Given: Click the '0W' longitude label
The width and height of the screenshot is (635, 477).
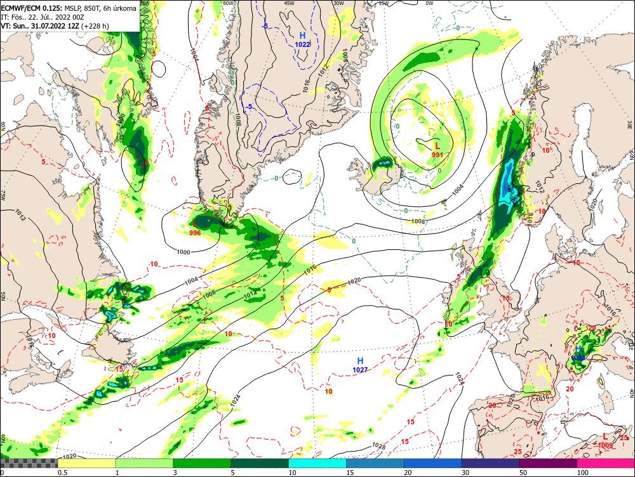Looking at the screenshot, I should point(429,3).
